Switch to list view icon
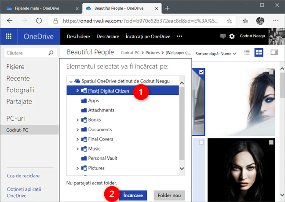The image size is (285, 202). point(247,52)
